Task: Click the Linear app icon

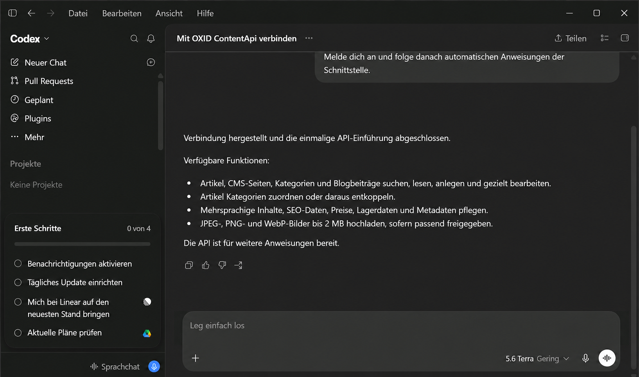Action: click(147, 302)
